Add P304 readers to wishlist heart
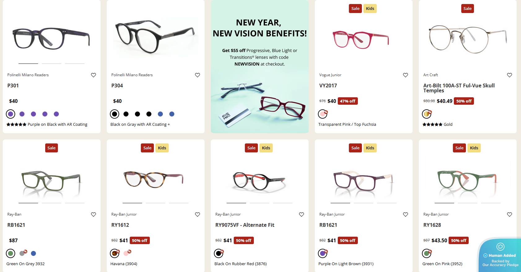Image resolution: width=521 pixels, height=272 pixels. point(198,75)
